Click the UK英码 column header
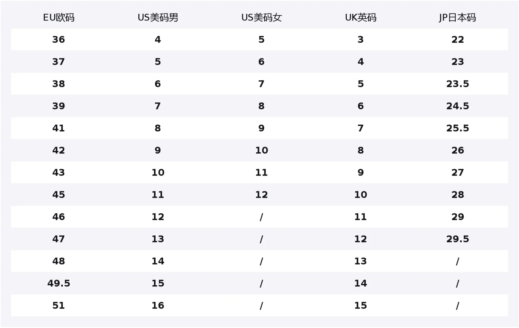Viewport: 519px width, 328px height. (x=361, y=17)
